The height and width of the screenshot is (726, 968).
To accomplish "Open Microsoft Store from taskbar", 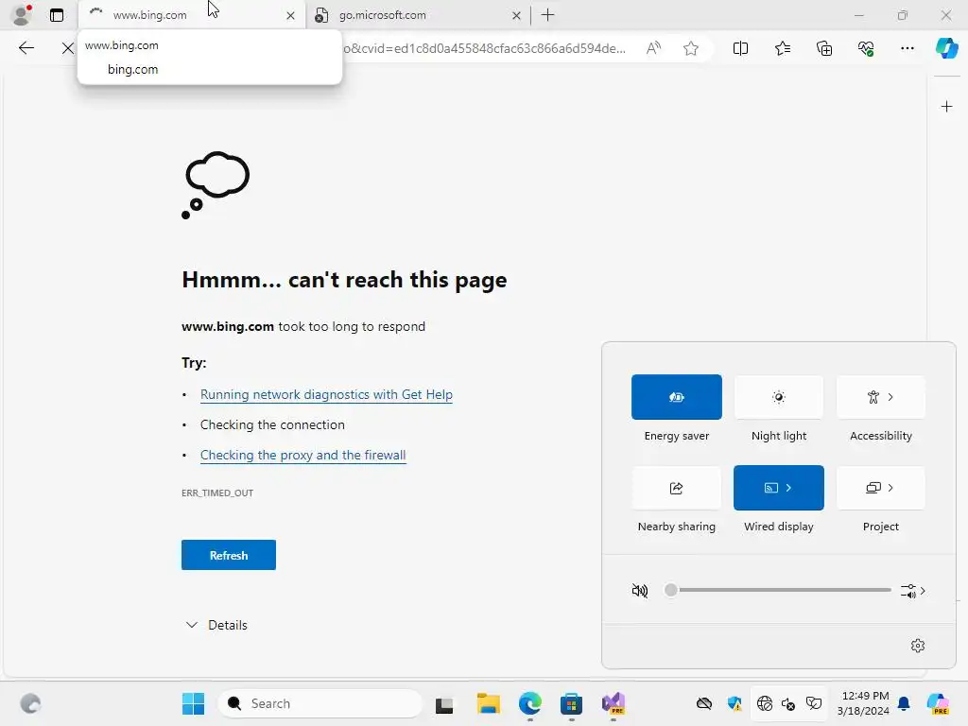I will [x=571, y=703].
